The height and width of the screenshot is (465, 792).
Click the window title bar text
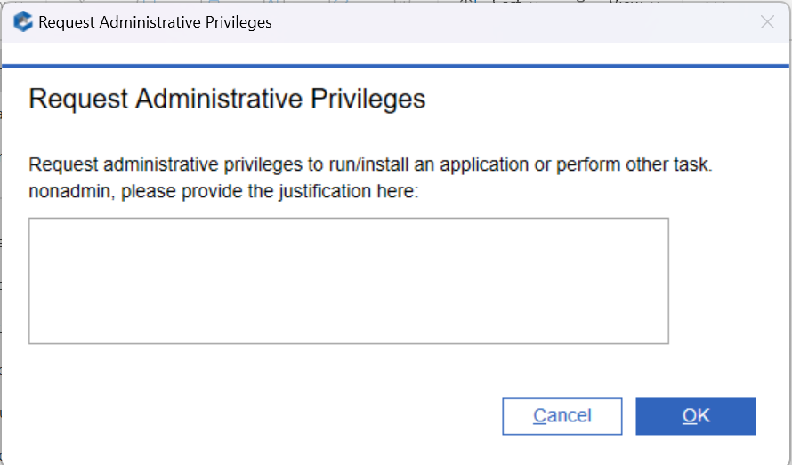point(155,22)
